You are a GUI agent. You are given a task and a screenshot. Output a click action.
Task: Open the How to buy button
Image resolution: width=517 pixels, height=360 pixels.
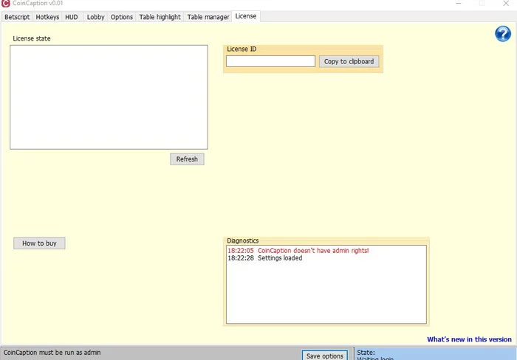(39, 243)
